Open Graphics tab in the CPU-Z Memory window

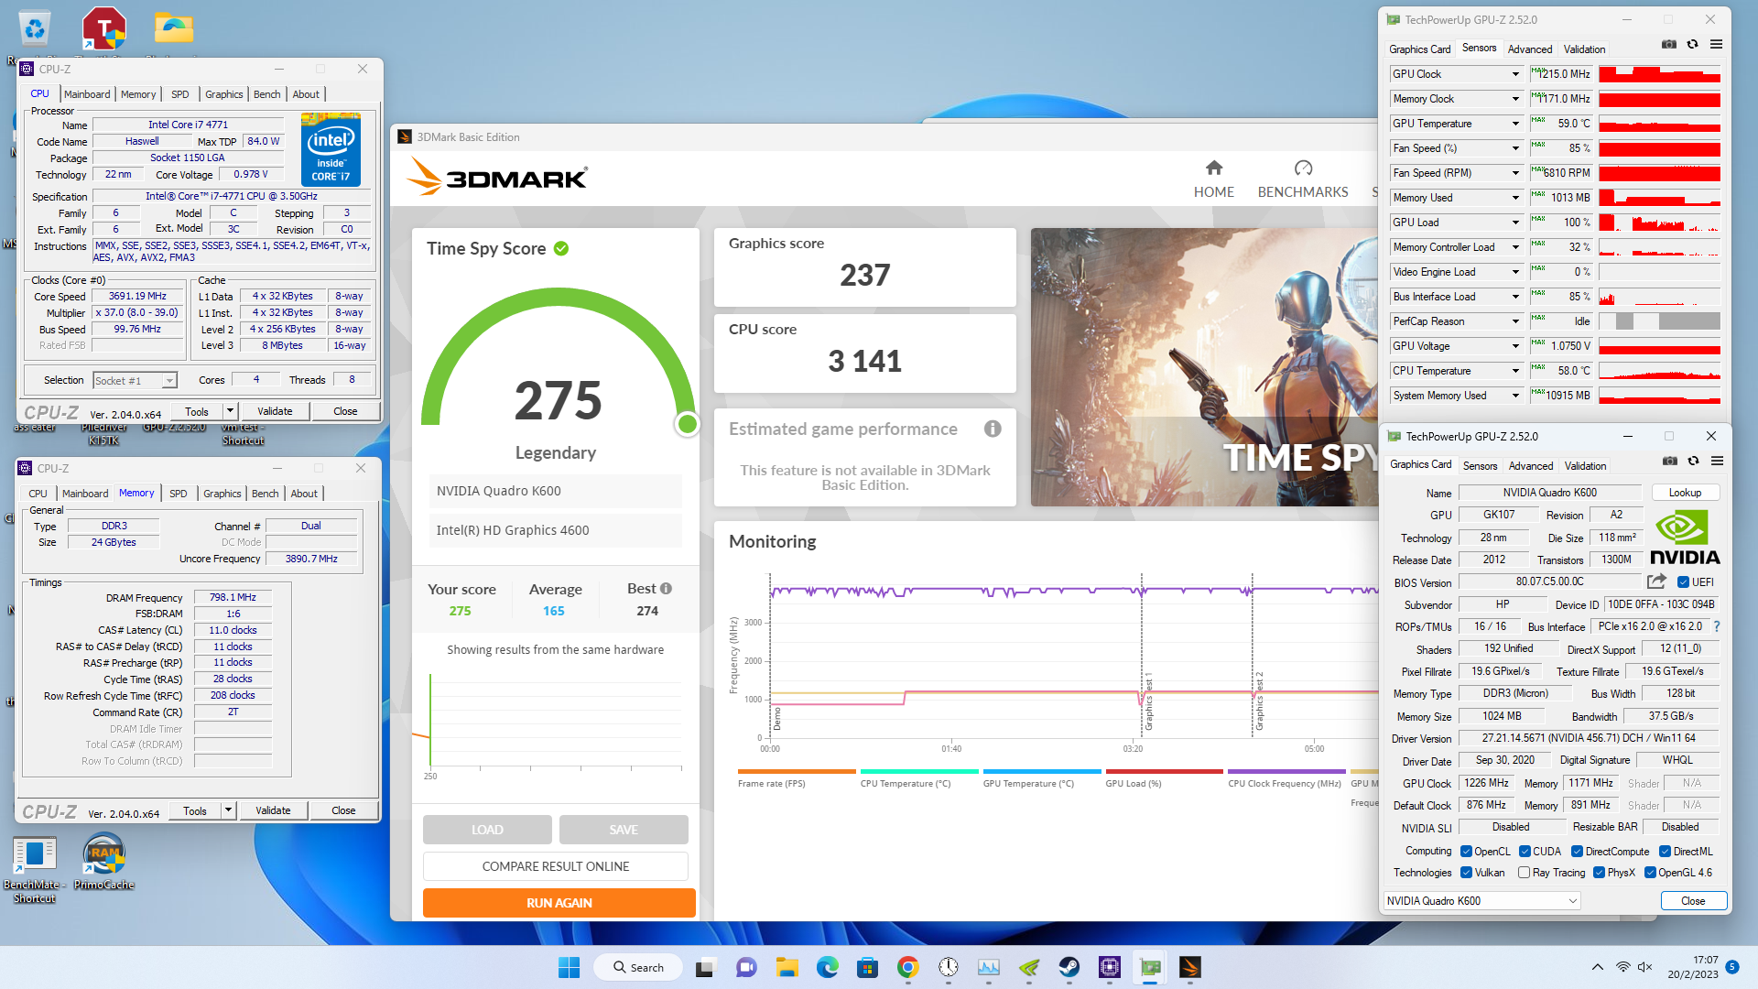tap(222, 494)
